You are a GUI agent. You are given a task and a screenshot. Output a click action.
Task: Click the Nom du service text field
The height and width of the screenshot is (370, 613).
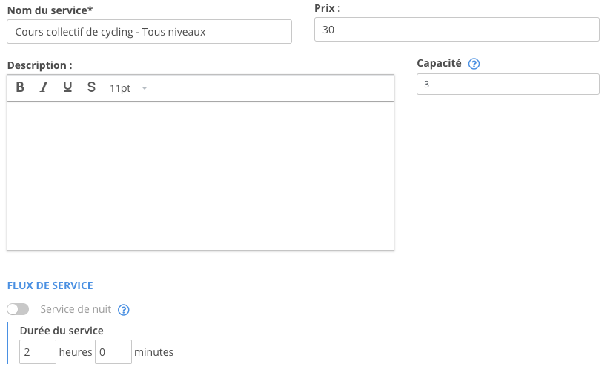[x=149, y=32]
